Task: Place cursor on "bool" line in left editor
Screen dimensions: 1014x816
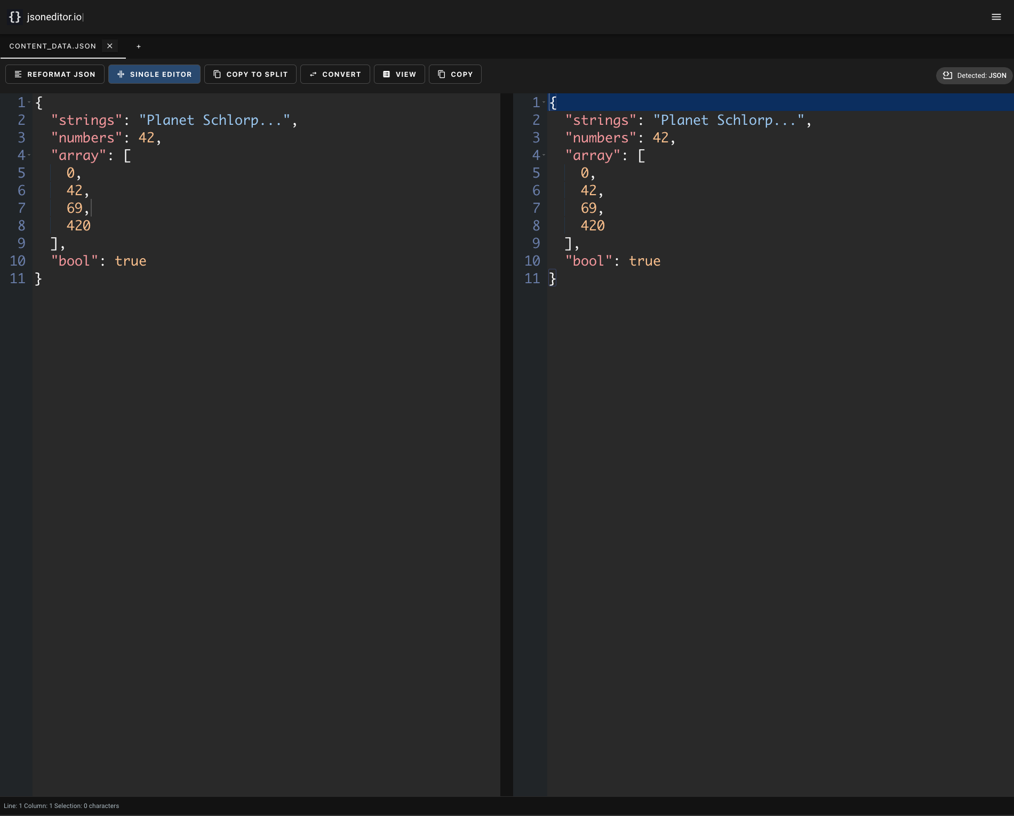Action: [x=99, y=261]
